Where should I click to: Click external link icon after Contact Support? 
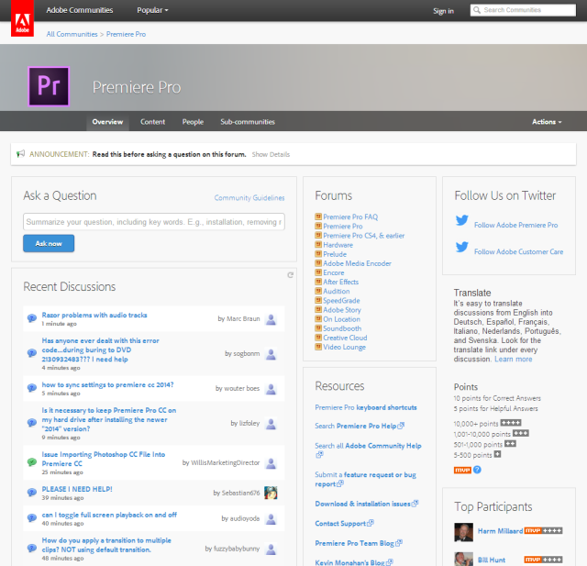(x=371, y=523)
